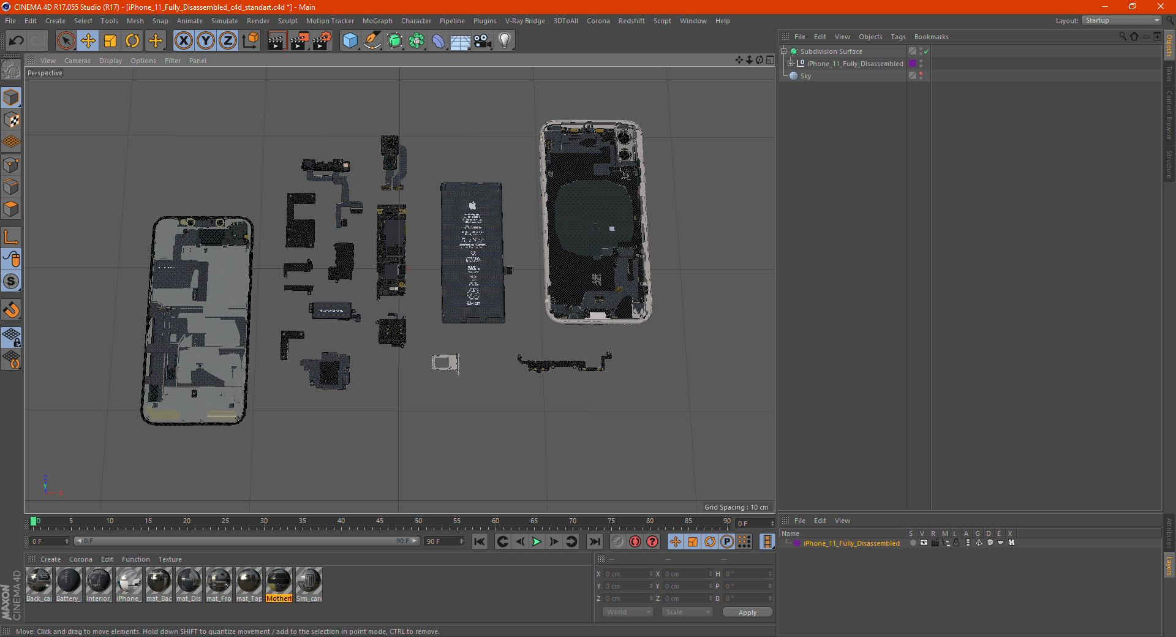Image resolution: width=1176 pixels, height=637 pixels.
Task: Open the Array modeling objects icon
Action: coord(417,41)
